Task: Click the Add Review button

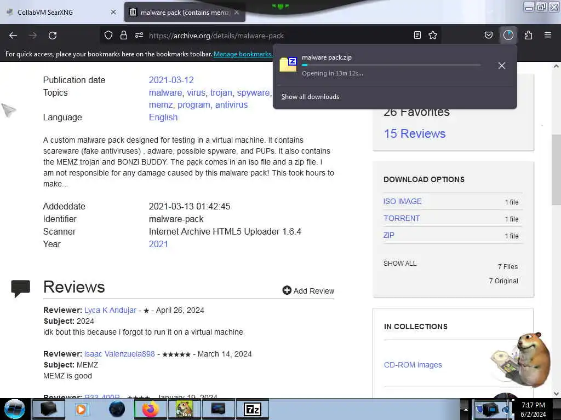Action: coord(308,291)
